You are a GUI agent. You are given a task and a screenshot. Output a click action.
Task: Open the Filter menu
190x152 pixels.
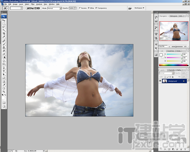33,4
